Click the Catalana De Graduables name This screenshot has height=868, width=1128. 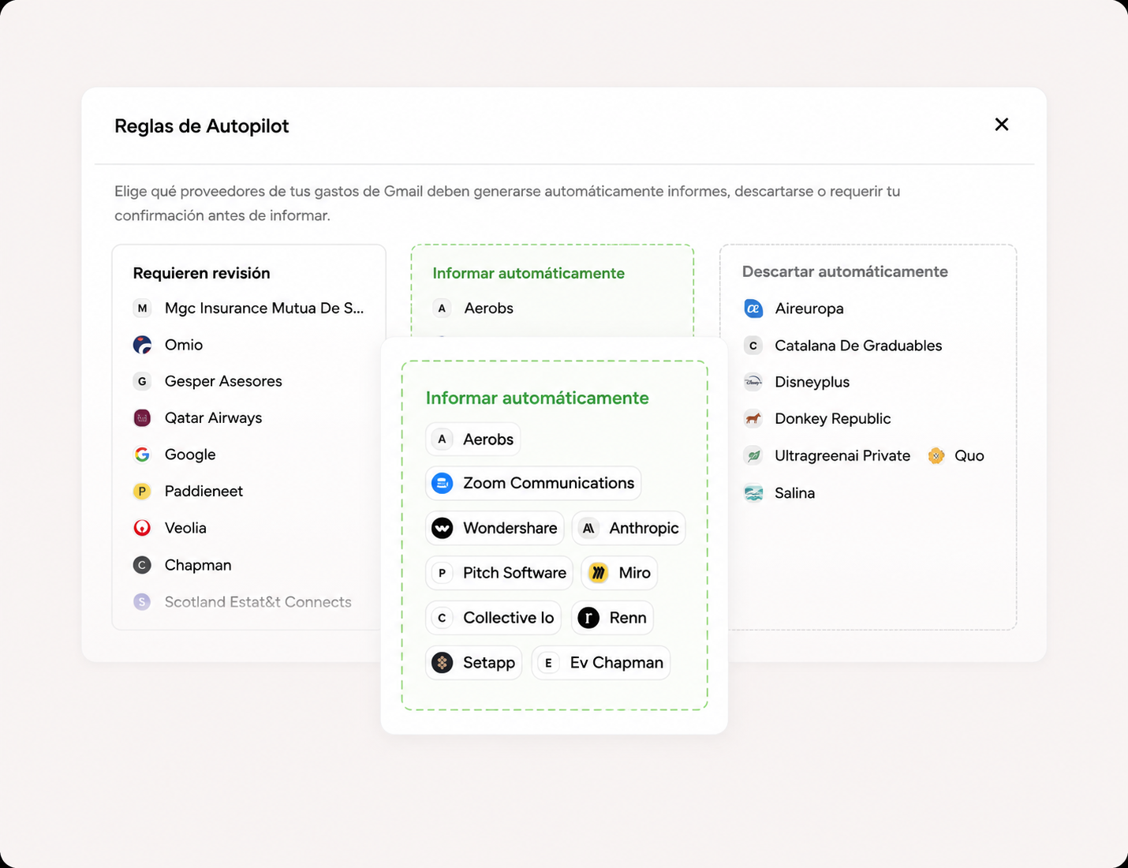[x=858, y=346]
